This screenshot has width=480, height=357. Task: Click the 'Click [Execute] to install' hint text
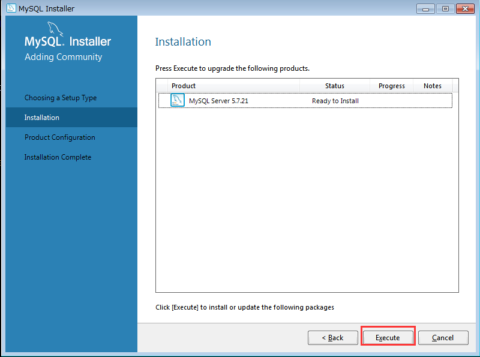tap(245, 307)
